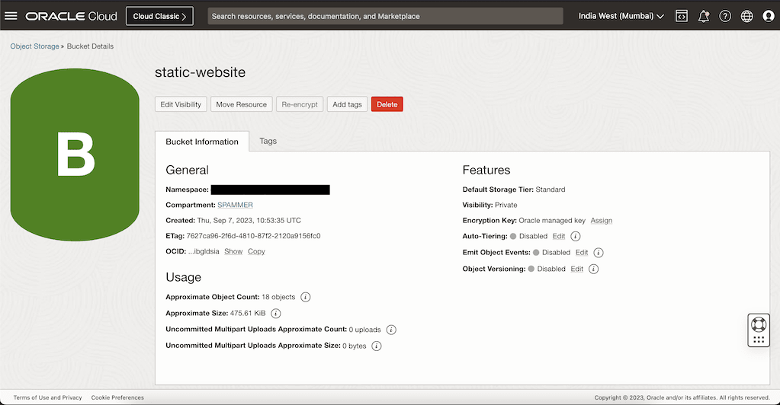Switch to the Tags tab
The height and width of the screenshot is (405, 780).
268,141
